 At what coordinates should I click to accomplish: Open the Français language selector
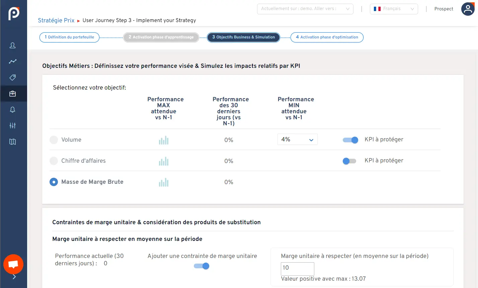(x=394, y=9)
